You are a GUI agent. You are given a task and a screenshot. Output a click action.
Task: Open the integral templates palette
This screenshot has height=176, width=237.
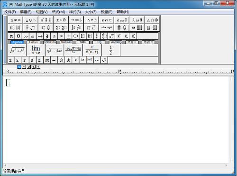click(x=76, y=28)
